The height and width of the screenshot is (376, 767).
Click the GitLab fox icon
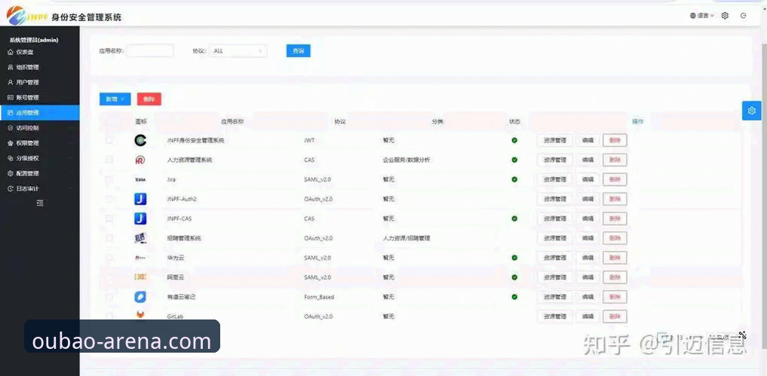click(140, 315)
